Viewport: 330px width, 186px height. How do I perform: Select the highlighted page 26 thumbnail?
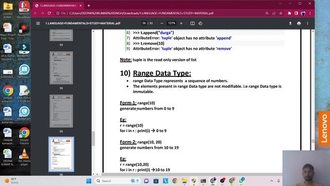coord(61,154)
